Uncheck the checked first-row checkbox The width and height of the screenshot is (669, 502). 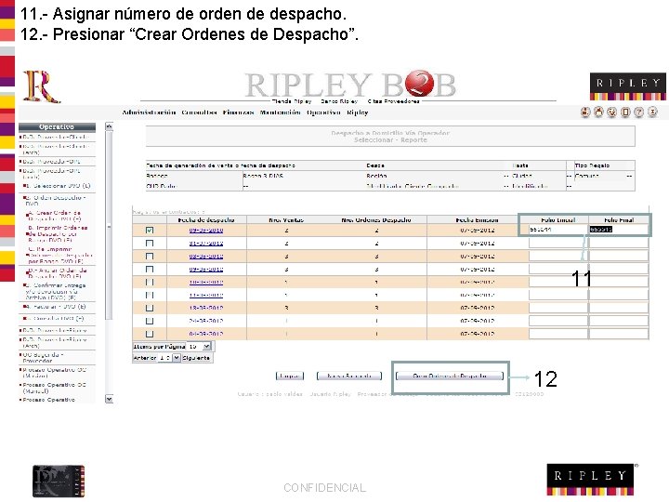(150, 231)
